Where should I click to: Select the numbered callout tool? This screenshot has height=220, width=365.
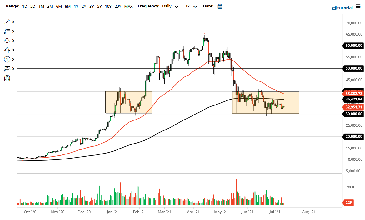pos(6,59)
